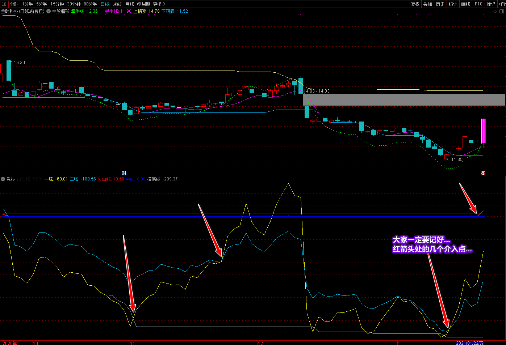
Task: Click the 2020年 year label on time axis
Action: coord(9,343)
